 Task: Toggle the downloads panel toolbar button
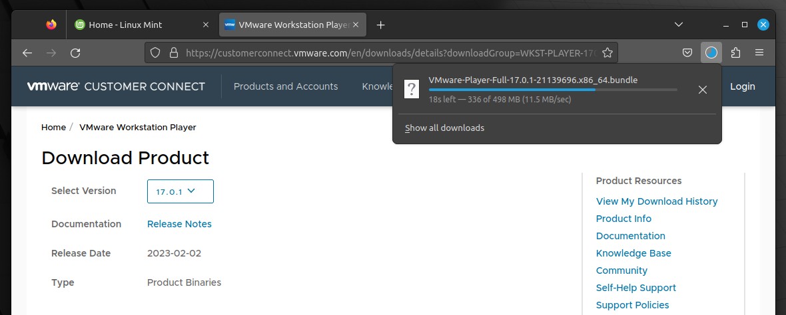pyautogui.click(x=711, y=52)
